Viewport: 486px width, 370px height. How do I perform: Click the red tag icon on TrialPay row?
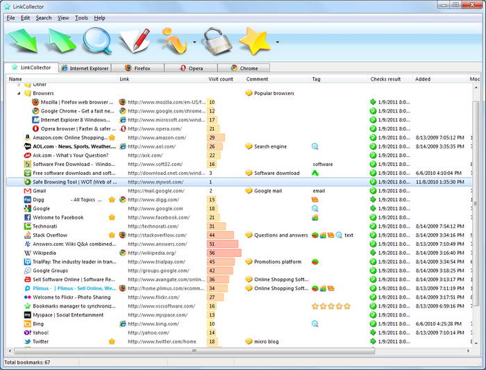(x=315, y=262)
